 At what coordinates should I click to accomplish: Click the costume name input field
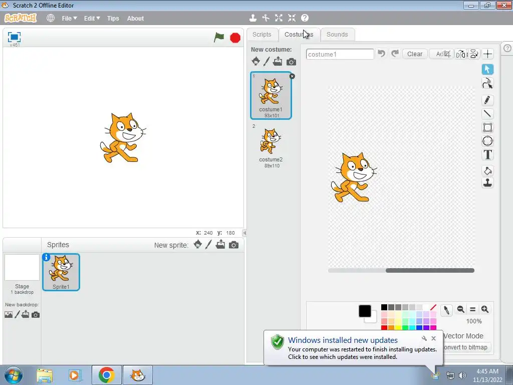tap(340, 54)
